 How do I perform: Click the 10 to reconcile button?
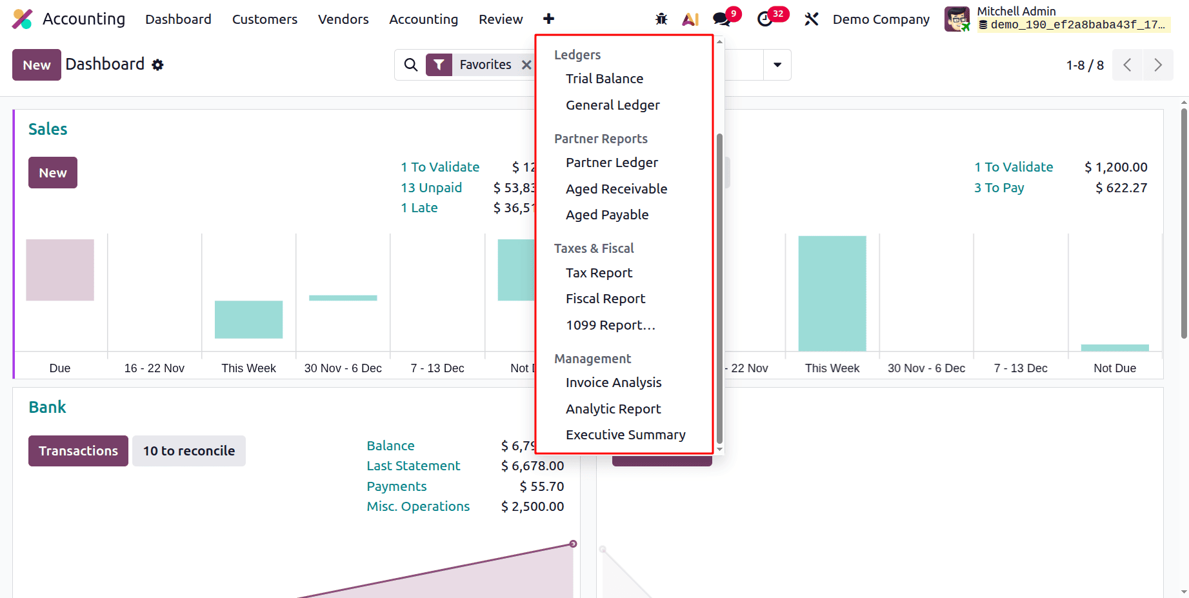point(189,451)
